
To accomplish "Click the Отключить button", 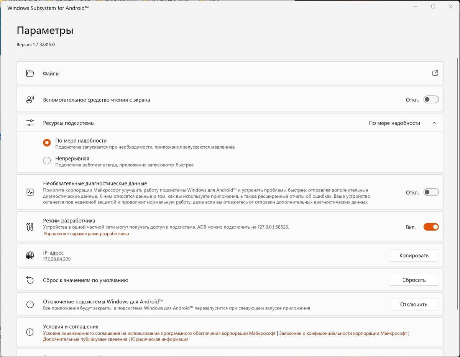I will tap(414, 305).
